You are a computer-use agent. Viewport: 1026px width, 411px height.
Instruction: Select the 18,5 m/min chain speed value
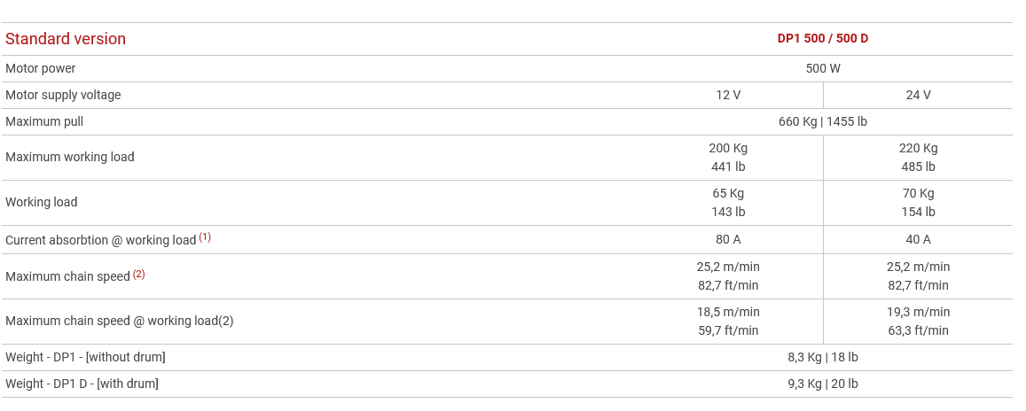click(728, 312)
